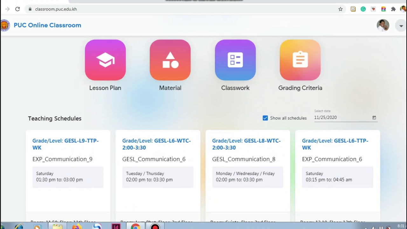Open Adobe InDesign from taskbar
407x229 pixels.
tap(116, 226)
